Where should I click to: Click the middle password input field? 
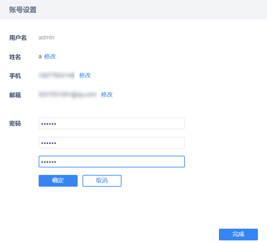coord(111,143)
